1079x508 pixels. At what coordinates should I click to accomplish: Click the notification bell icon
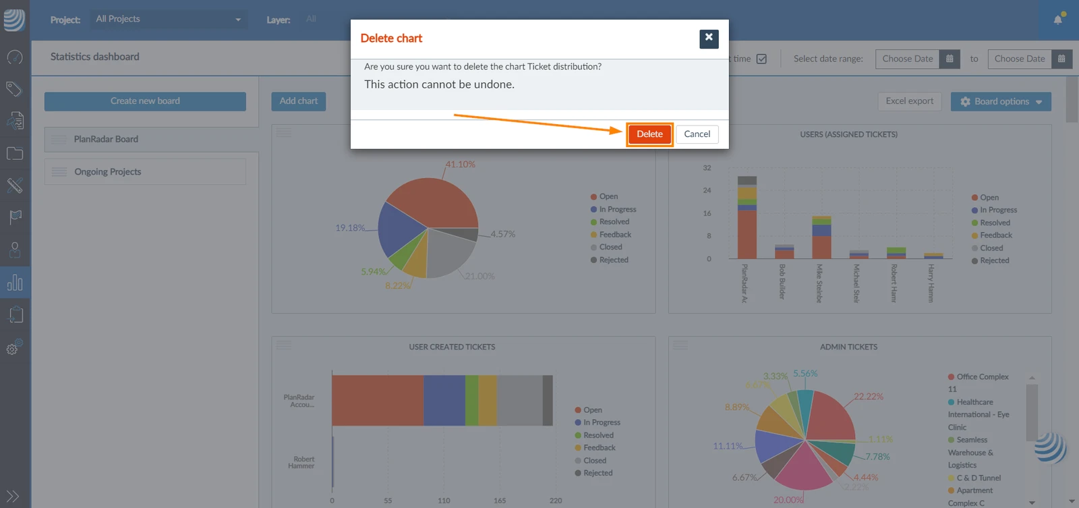pos(1058,19)
